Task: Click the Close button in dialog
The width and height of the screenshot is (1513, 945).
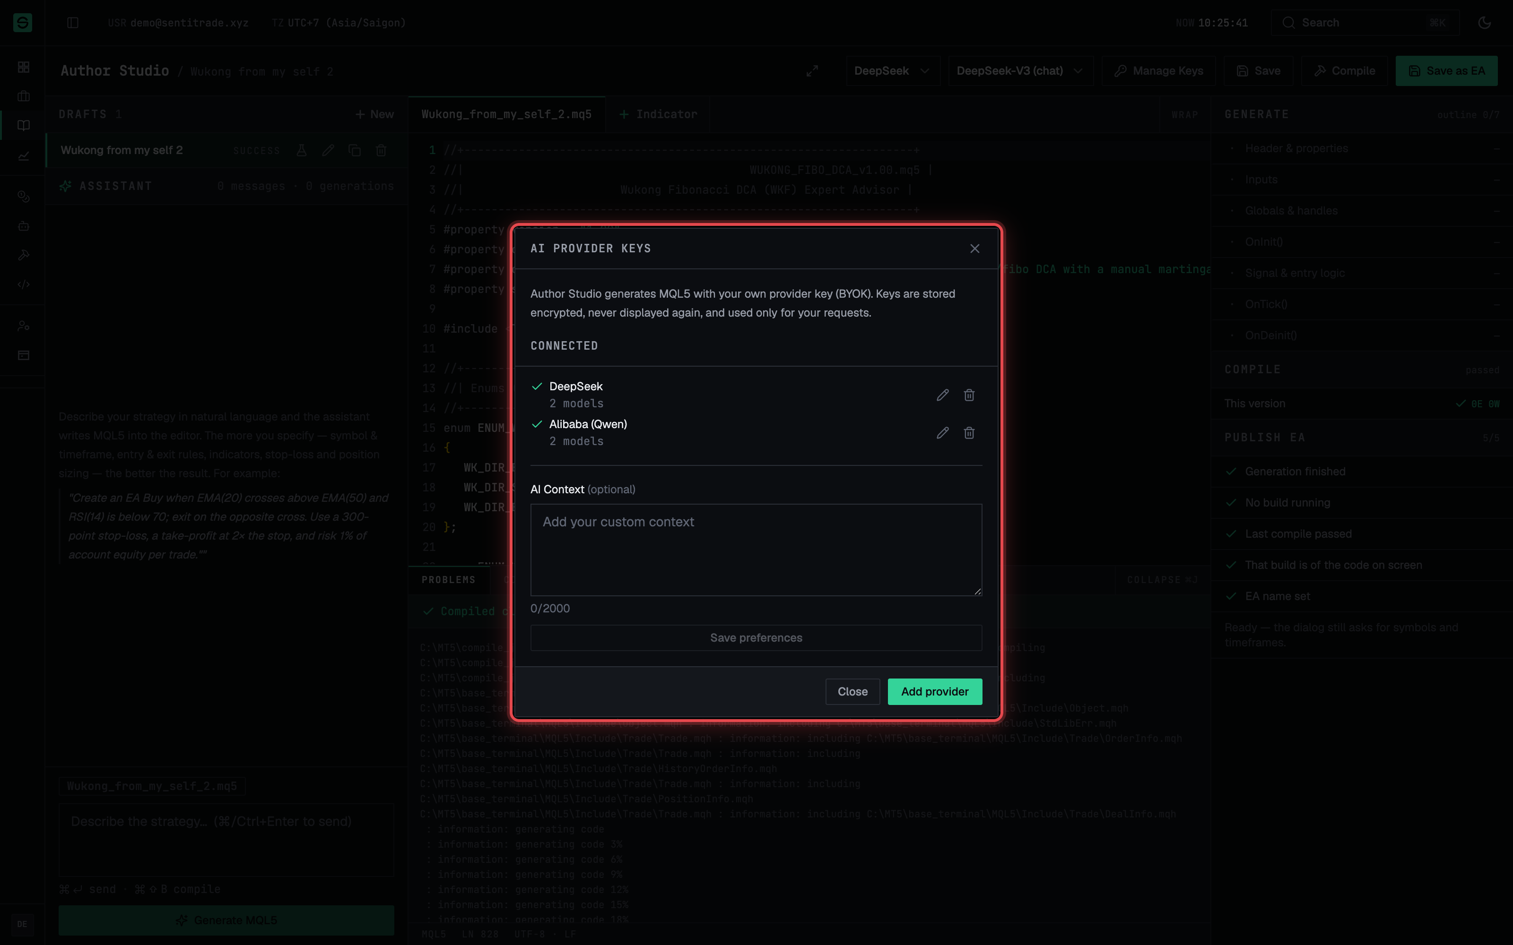Action: pyautogui.click(x=852, y=691)
